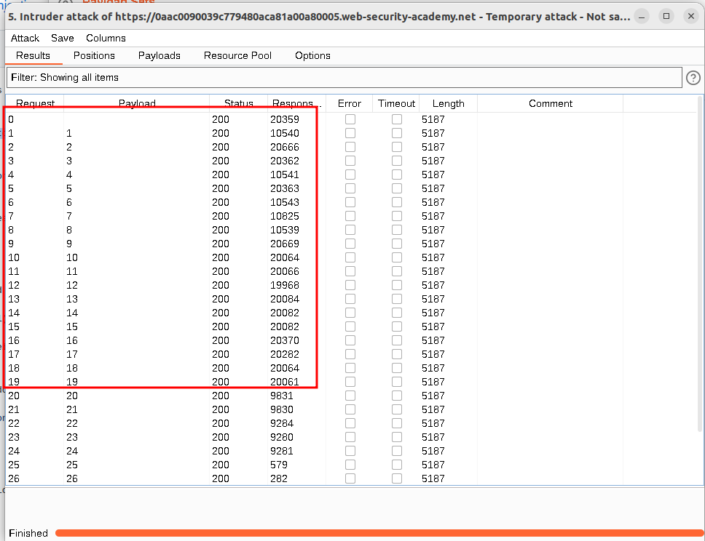
Task: Select the Status 200 cell in row 9
Action: pyautogui.click(x=220, y=244)
